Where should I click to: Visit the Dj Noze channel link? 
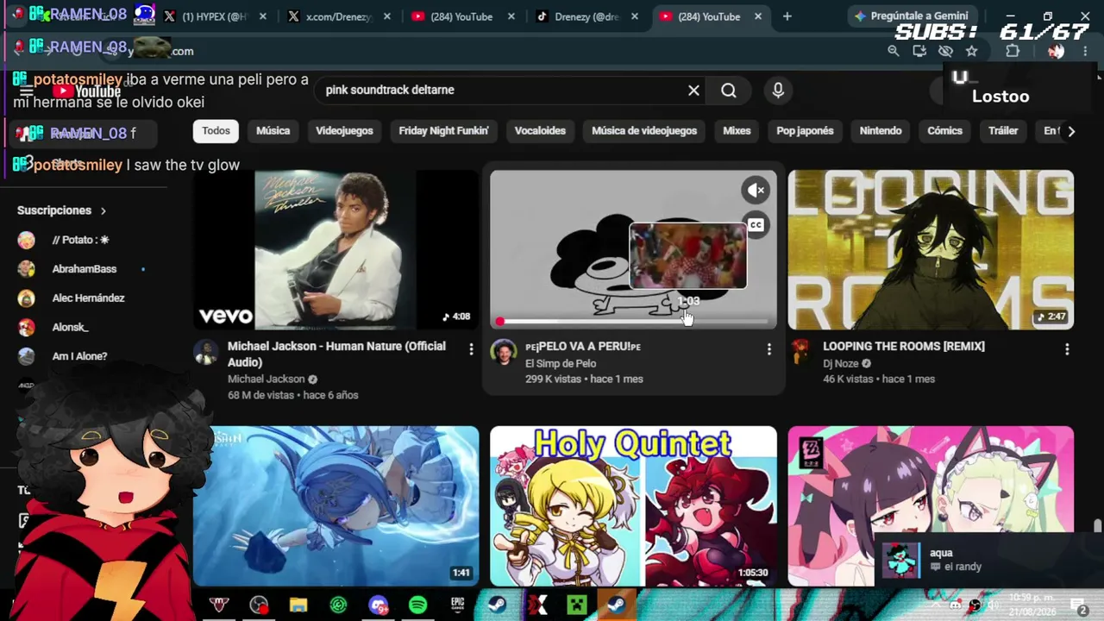pyautogui.click(x=841, y=363)
